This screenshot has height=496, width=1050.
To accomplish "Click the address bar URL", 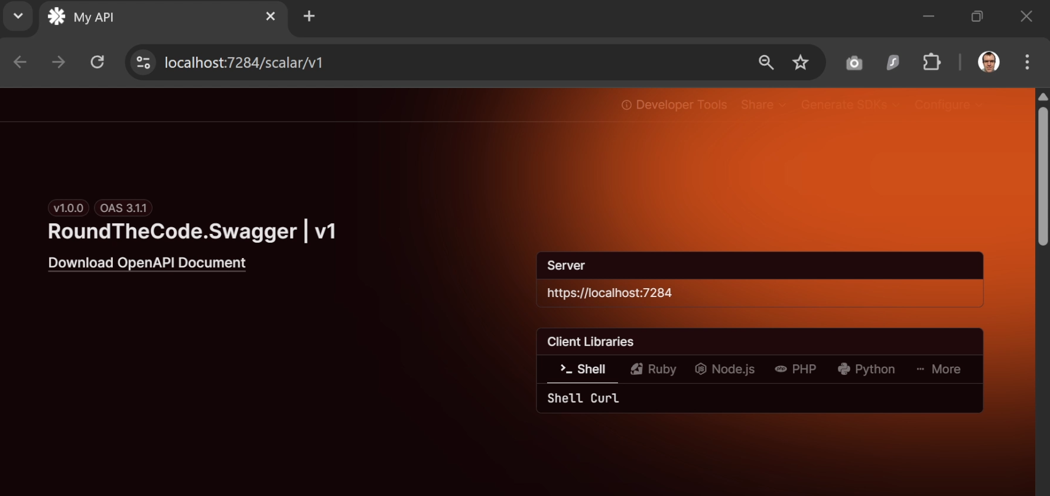I will (x=243, y=63).
